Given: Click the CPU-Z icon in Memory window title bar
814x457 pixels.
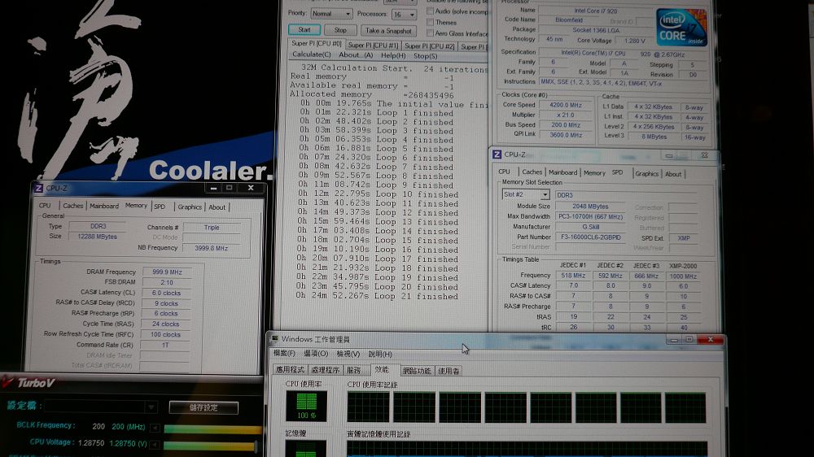Looking at the screenshot, I should point(38,189).
